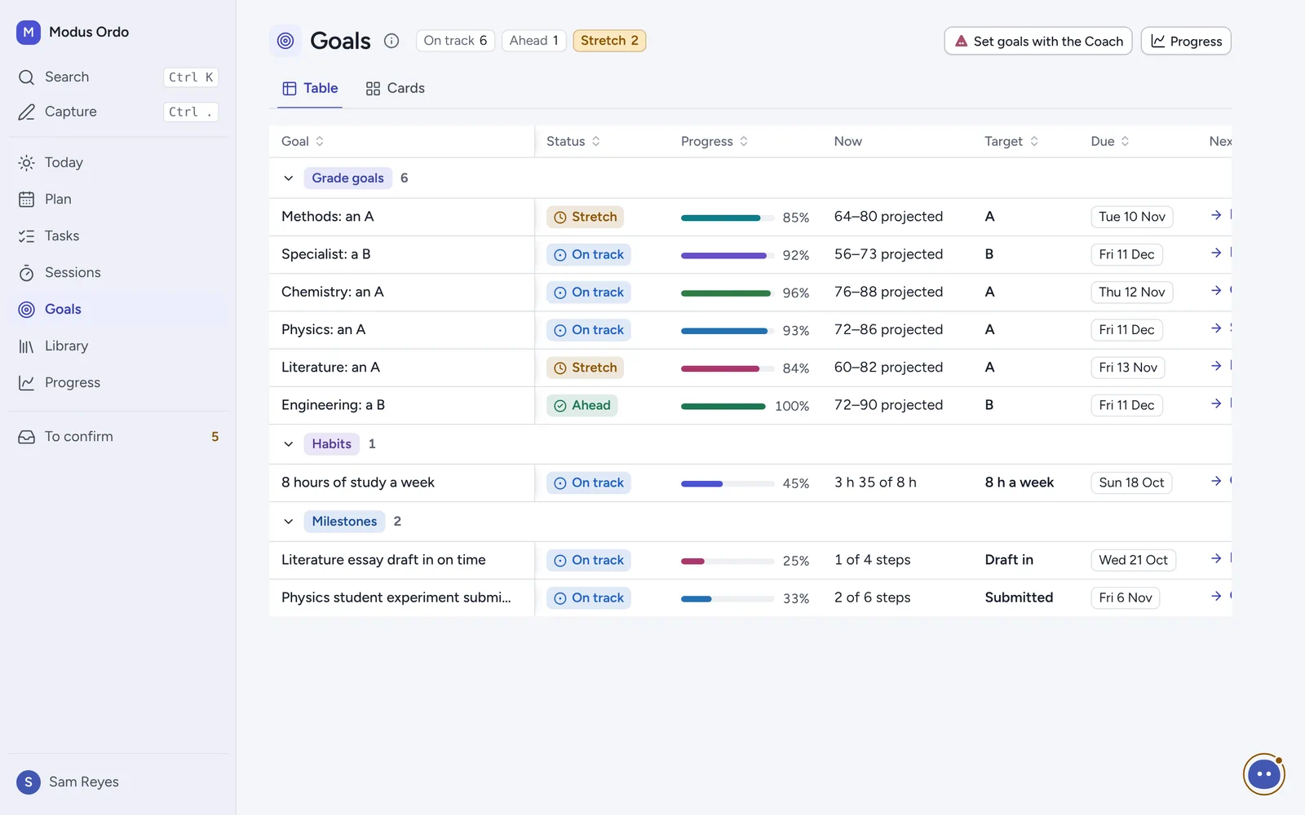Click the Goals info icon

[x=391, y=41]
